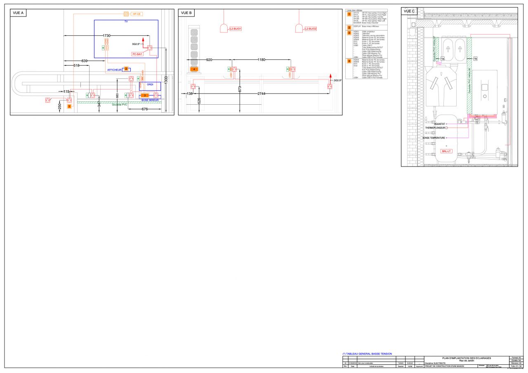Click orange square 3 in cable list
The height and width of the screenshot is (373, 528).
[349, 33]
